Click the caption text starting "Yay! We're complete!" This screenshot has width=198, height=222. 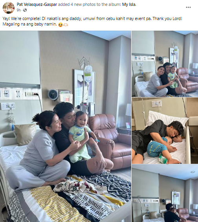(92, 21)
